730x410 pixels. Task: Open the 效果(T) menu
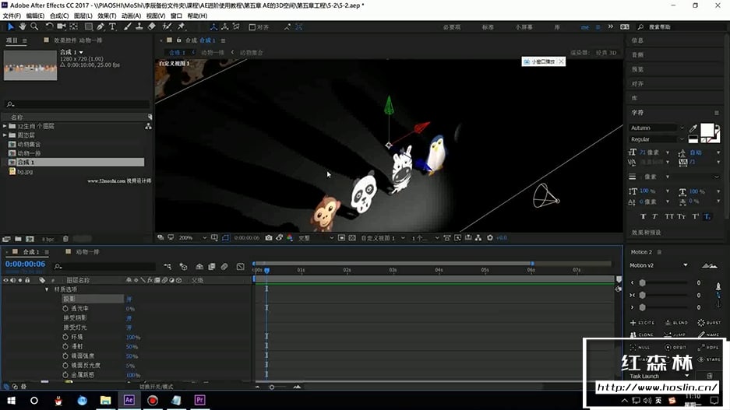[107, 16]
